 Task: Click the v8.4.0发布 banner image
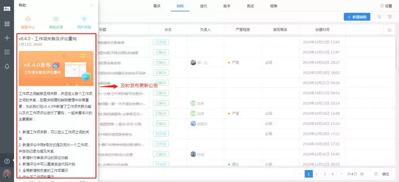click(56, 69)
